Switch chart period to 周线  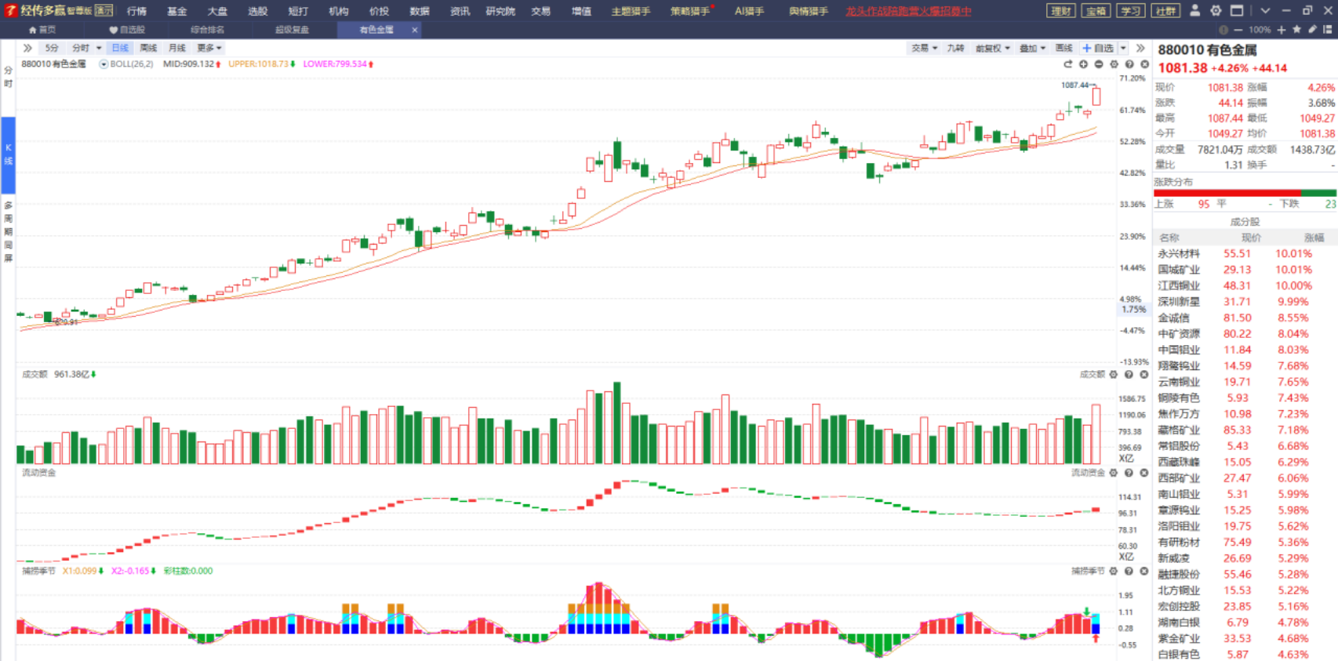[148, 49]
